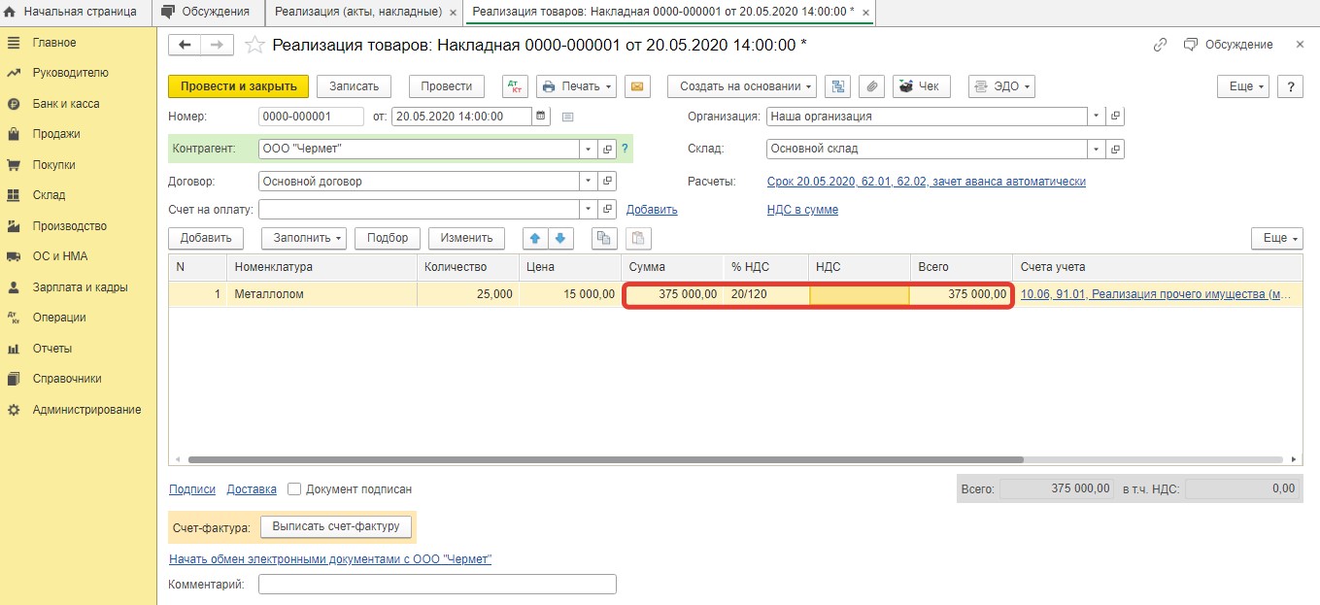Switch to 'Реализация (акты, накладные)' tab

[358, 12]
